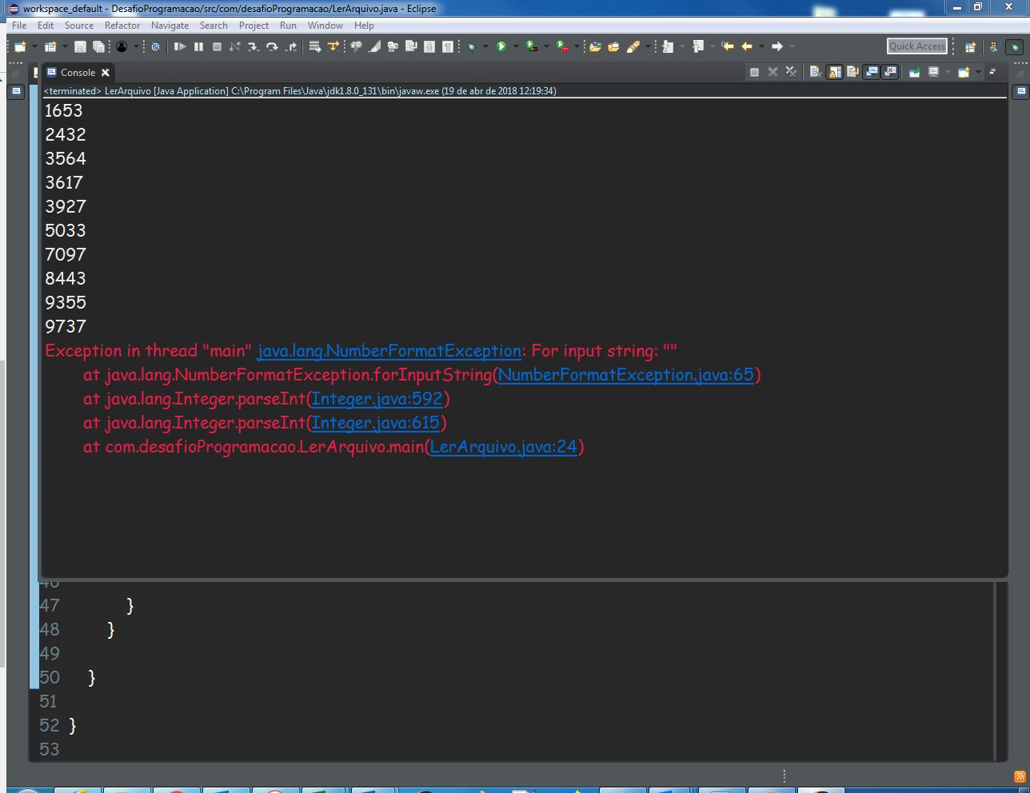This screenshot has height=793, width=1030.
Task: Disable Show Console When Standard Error Changes
Action: [x=889, y=72]
